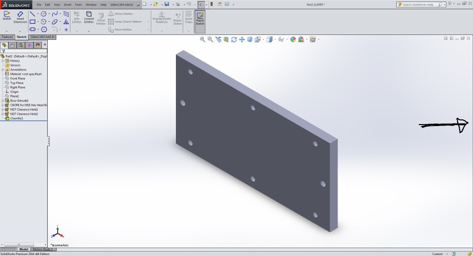Expand the M27 Clearance Hole2 node
This screenshot has width=473, height=256.
[3, 114]
